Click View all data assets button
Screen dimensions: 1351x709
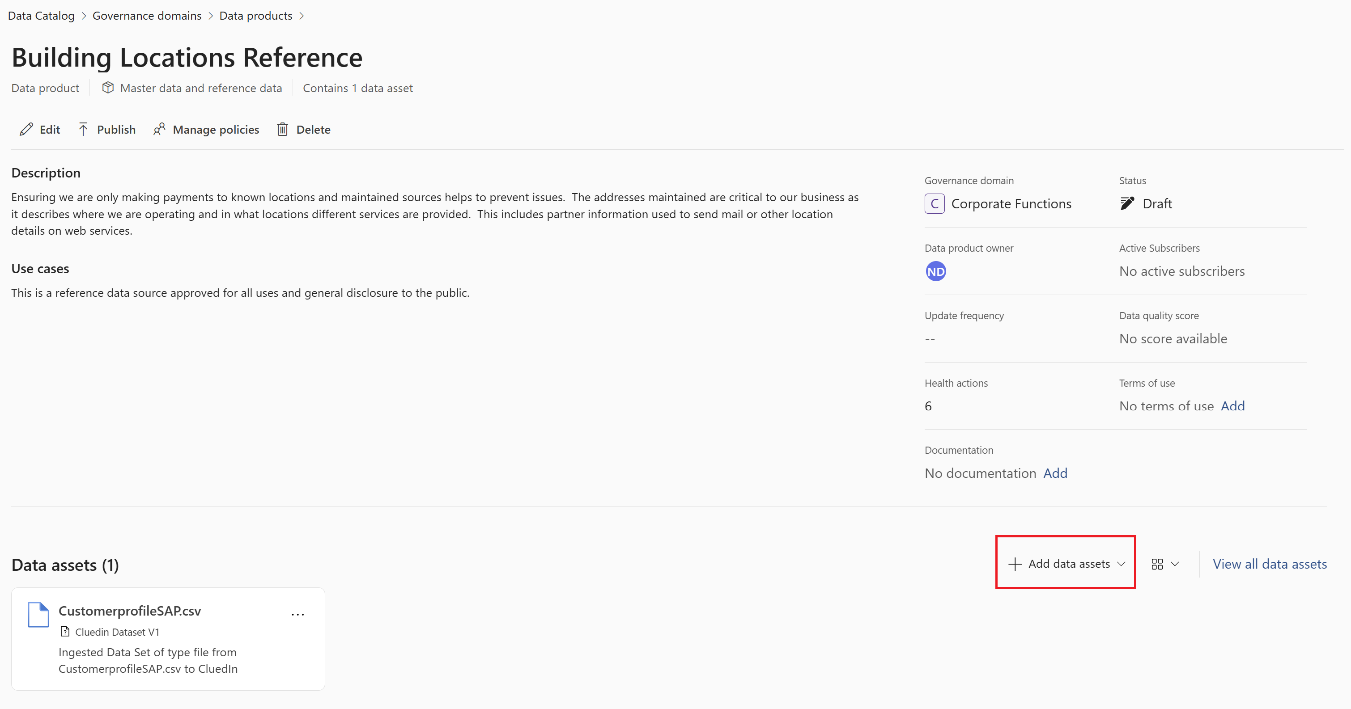click(x=1270, y=563)
